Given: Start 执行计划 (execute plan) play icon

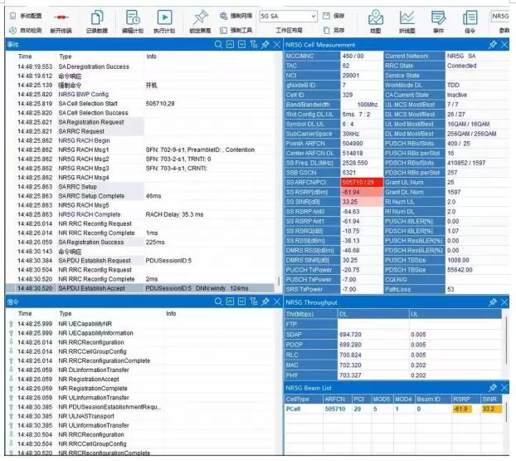Looking at the screenshot, I should pyautogui.click(x=164, y=18).
